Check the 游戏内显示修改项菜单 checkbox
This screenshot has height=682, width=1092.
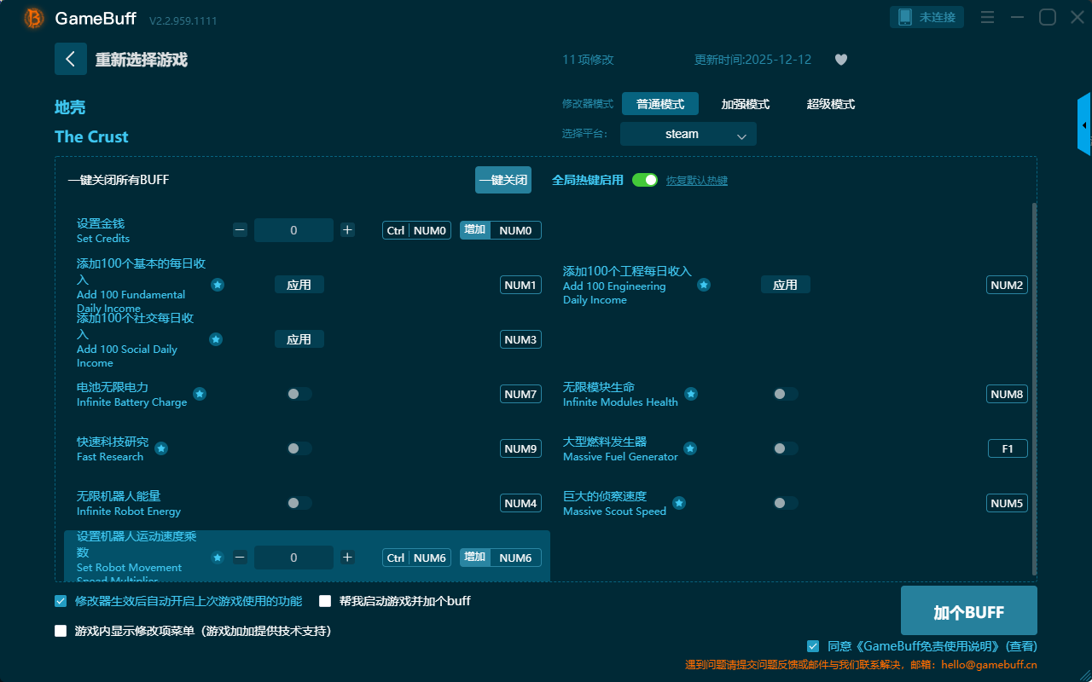(61, 631)
